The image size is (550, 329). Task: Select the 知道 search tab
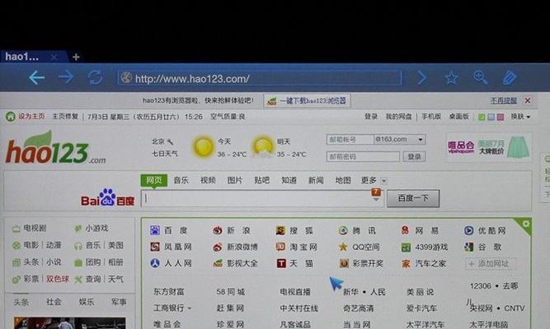(x=289, y=180)
